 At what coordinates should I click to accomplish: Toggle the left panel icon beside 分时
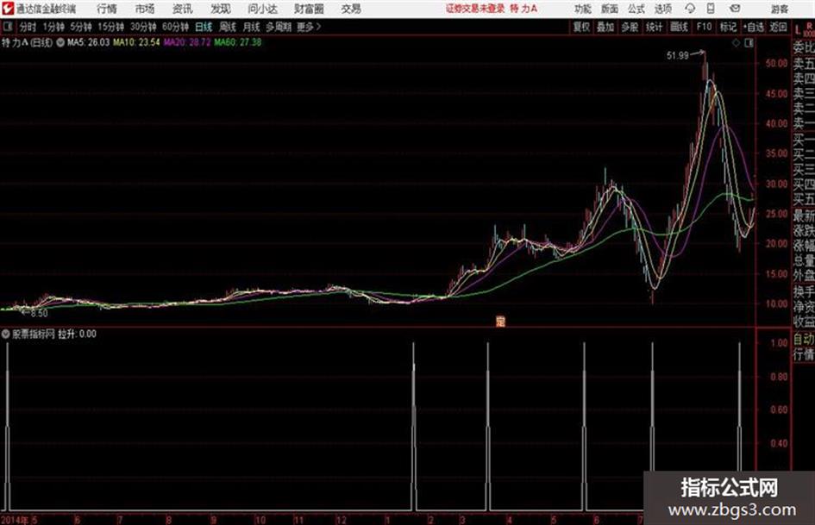tap(7, 27)
